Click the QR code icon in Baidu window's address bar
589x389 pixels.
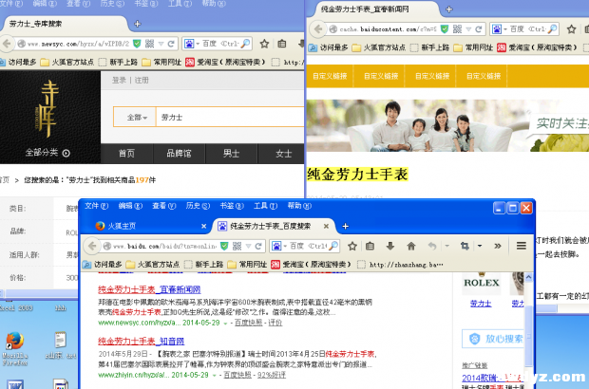237,246
